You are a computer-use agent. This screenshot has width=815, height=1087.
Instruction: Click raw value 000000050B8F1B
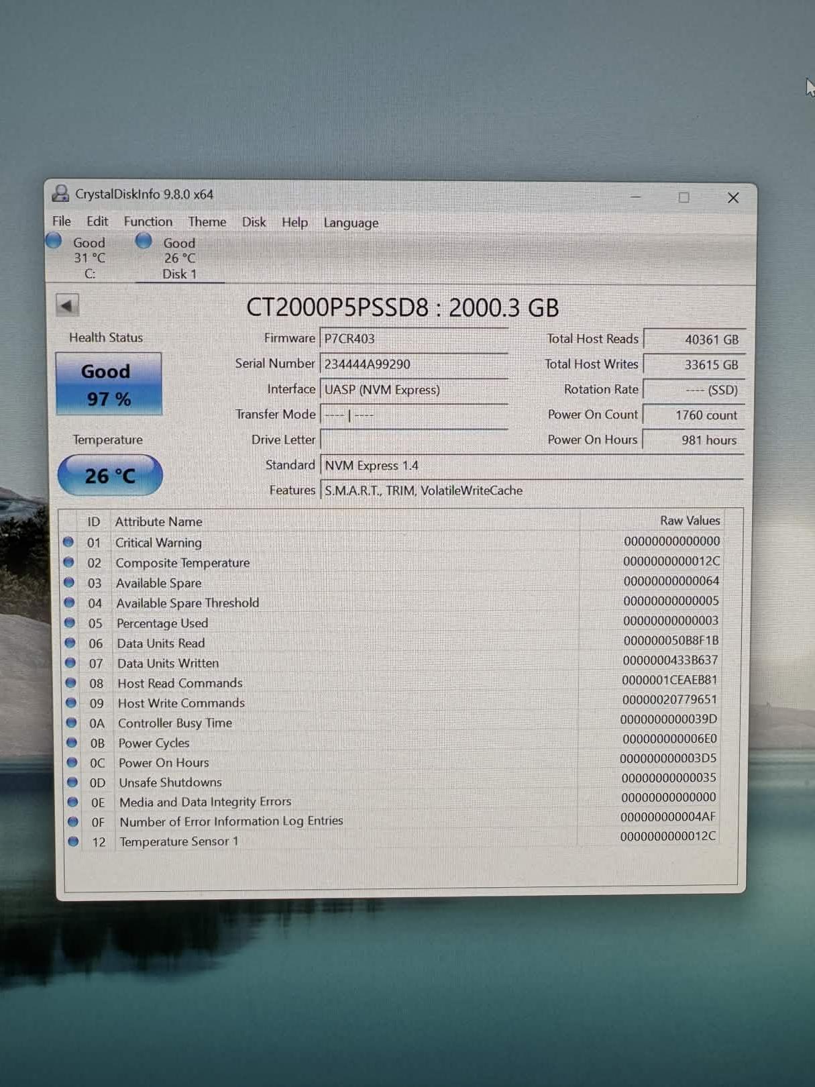tap(671, 640)
